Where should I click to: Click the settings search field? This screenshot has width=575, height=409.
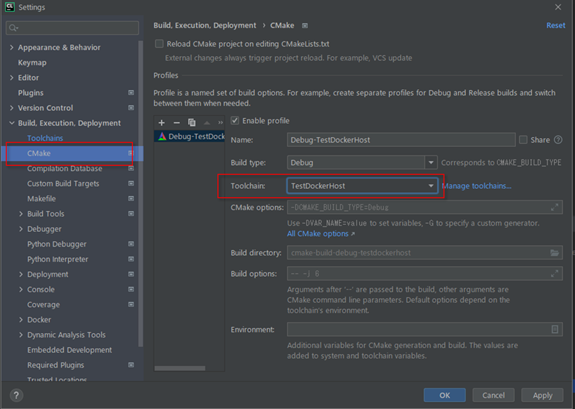[x=72, y=28]
